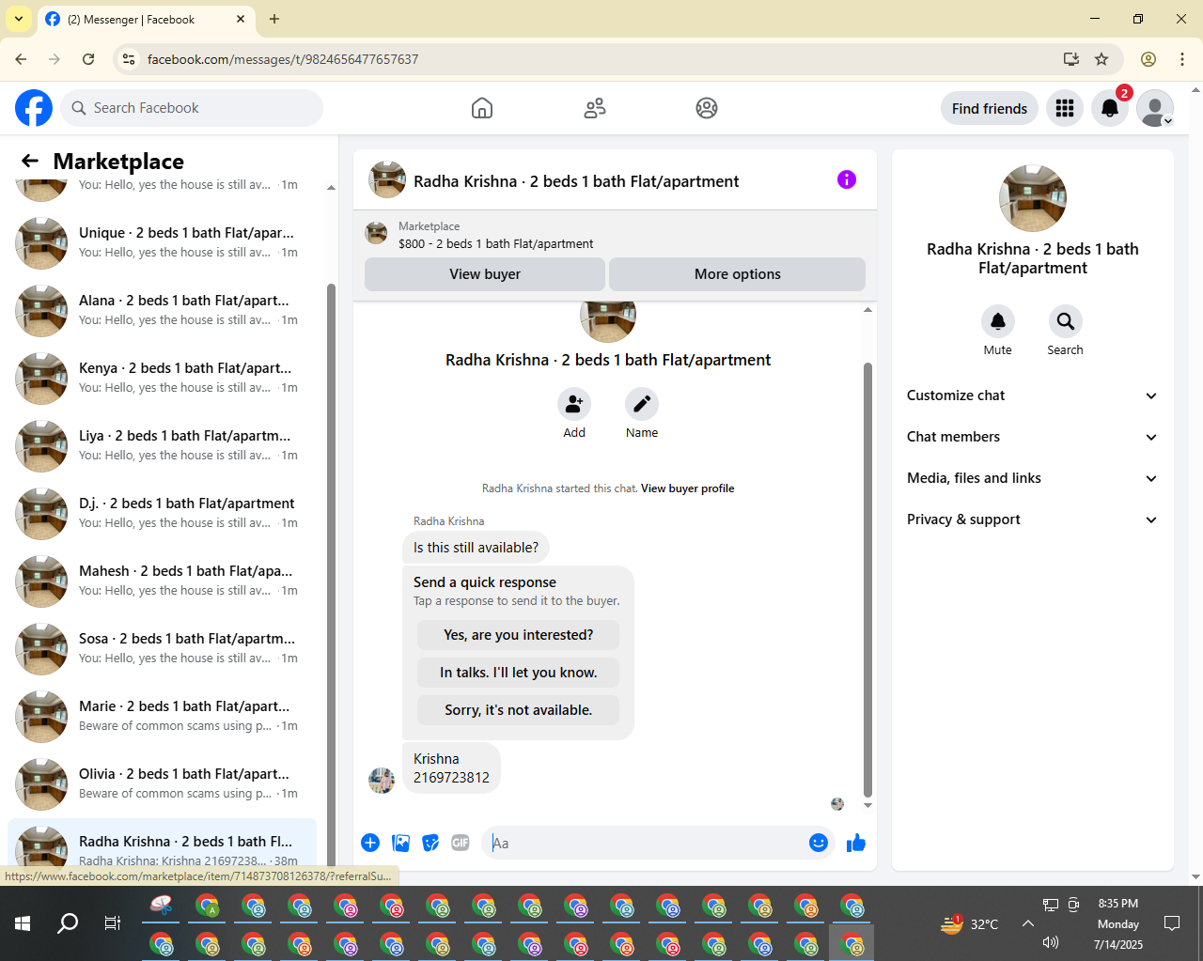Viewport: 1203px width, 961px height.
Task: Click Find friends button
Action: coord(990,108)
